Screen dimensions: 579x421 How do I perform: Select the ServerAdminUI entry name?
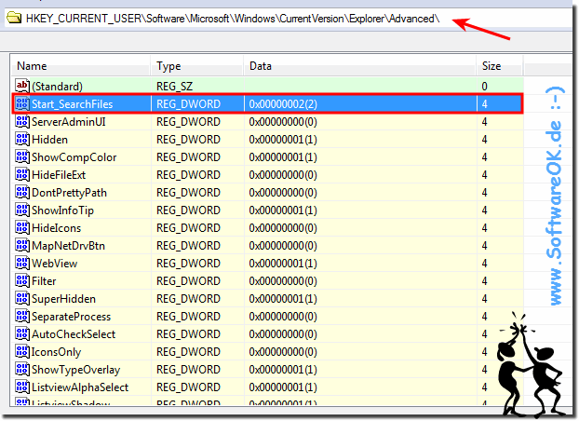coord(69,122)
